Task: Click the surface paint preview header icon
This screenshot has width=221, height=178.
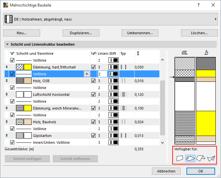Action: tap(206, 52)
